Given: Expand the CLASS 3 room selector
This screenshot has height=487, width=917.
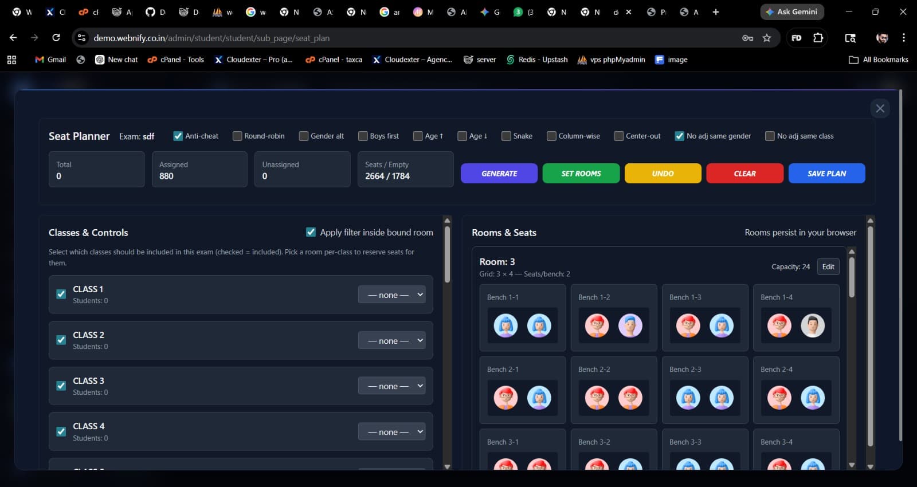Looking at the screenshot, I should point(392,386).
